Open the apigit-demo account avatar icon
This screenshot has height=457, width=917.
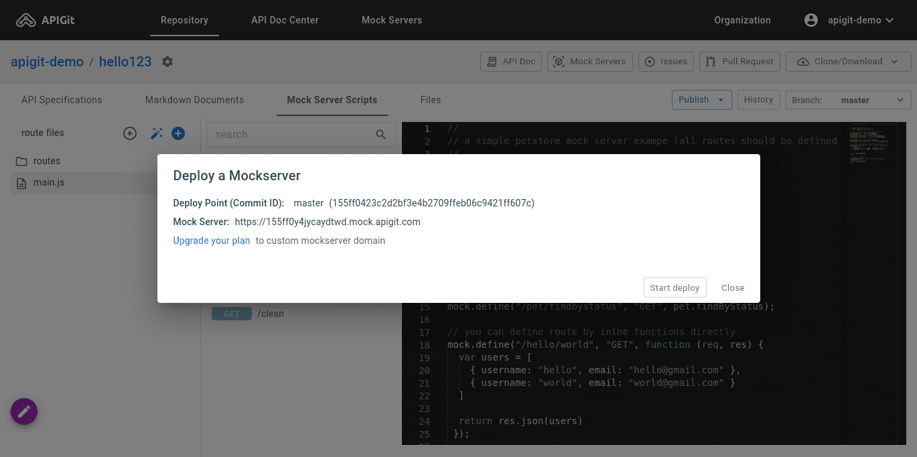pyautogui.click(x=811, y=20)
